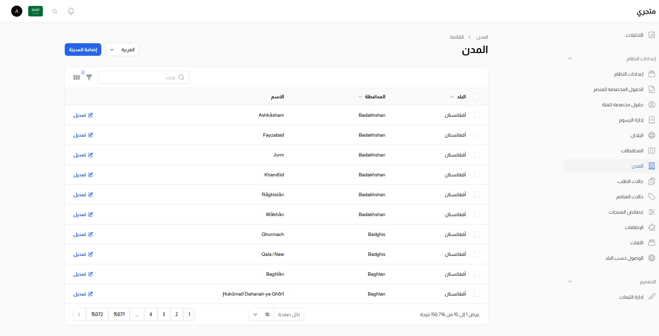The image size is (659, 336).
Task: Open the per-page dropdown showing 10
Action: click(x=261, y=314)
